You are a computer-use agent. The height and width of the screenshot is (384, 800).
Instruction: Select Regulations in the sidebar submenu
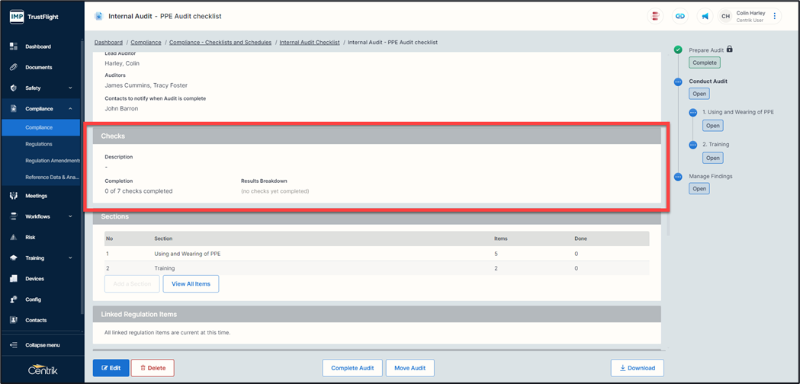[x=39, y=144]
